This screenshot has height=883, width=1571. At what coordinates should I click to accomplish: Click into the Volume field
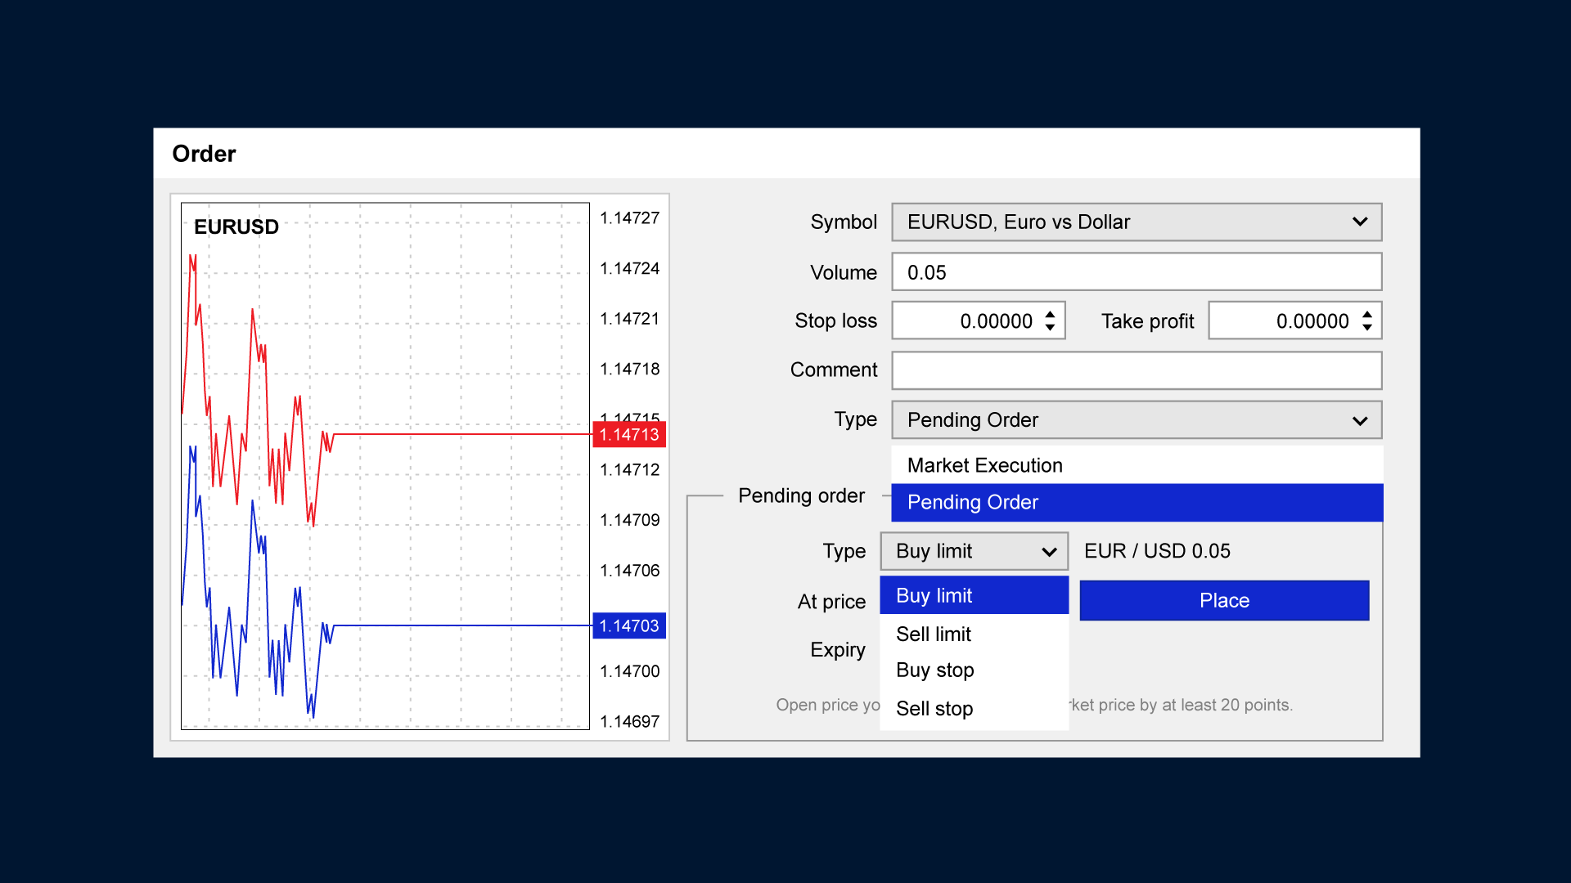(1136, 272)
